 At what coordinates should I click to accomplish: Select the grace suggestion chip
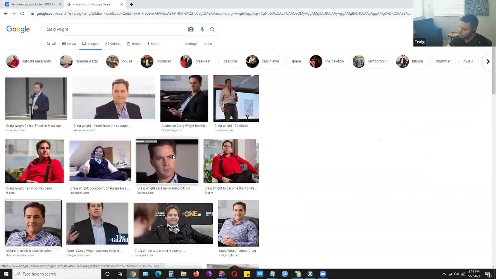(296, 61)
